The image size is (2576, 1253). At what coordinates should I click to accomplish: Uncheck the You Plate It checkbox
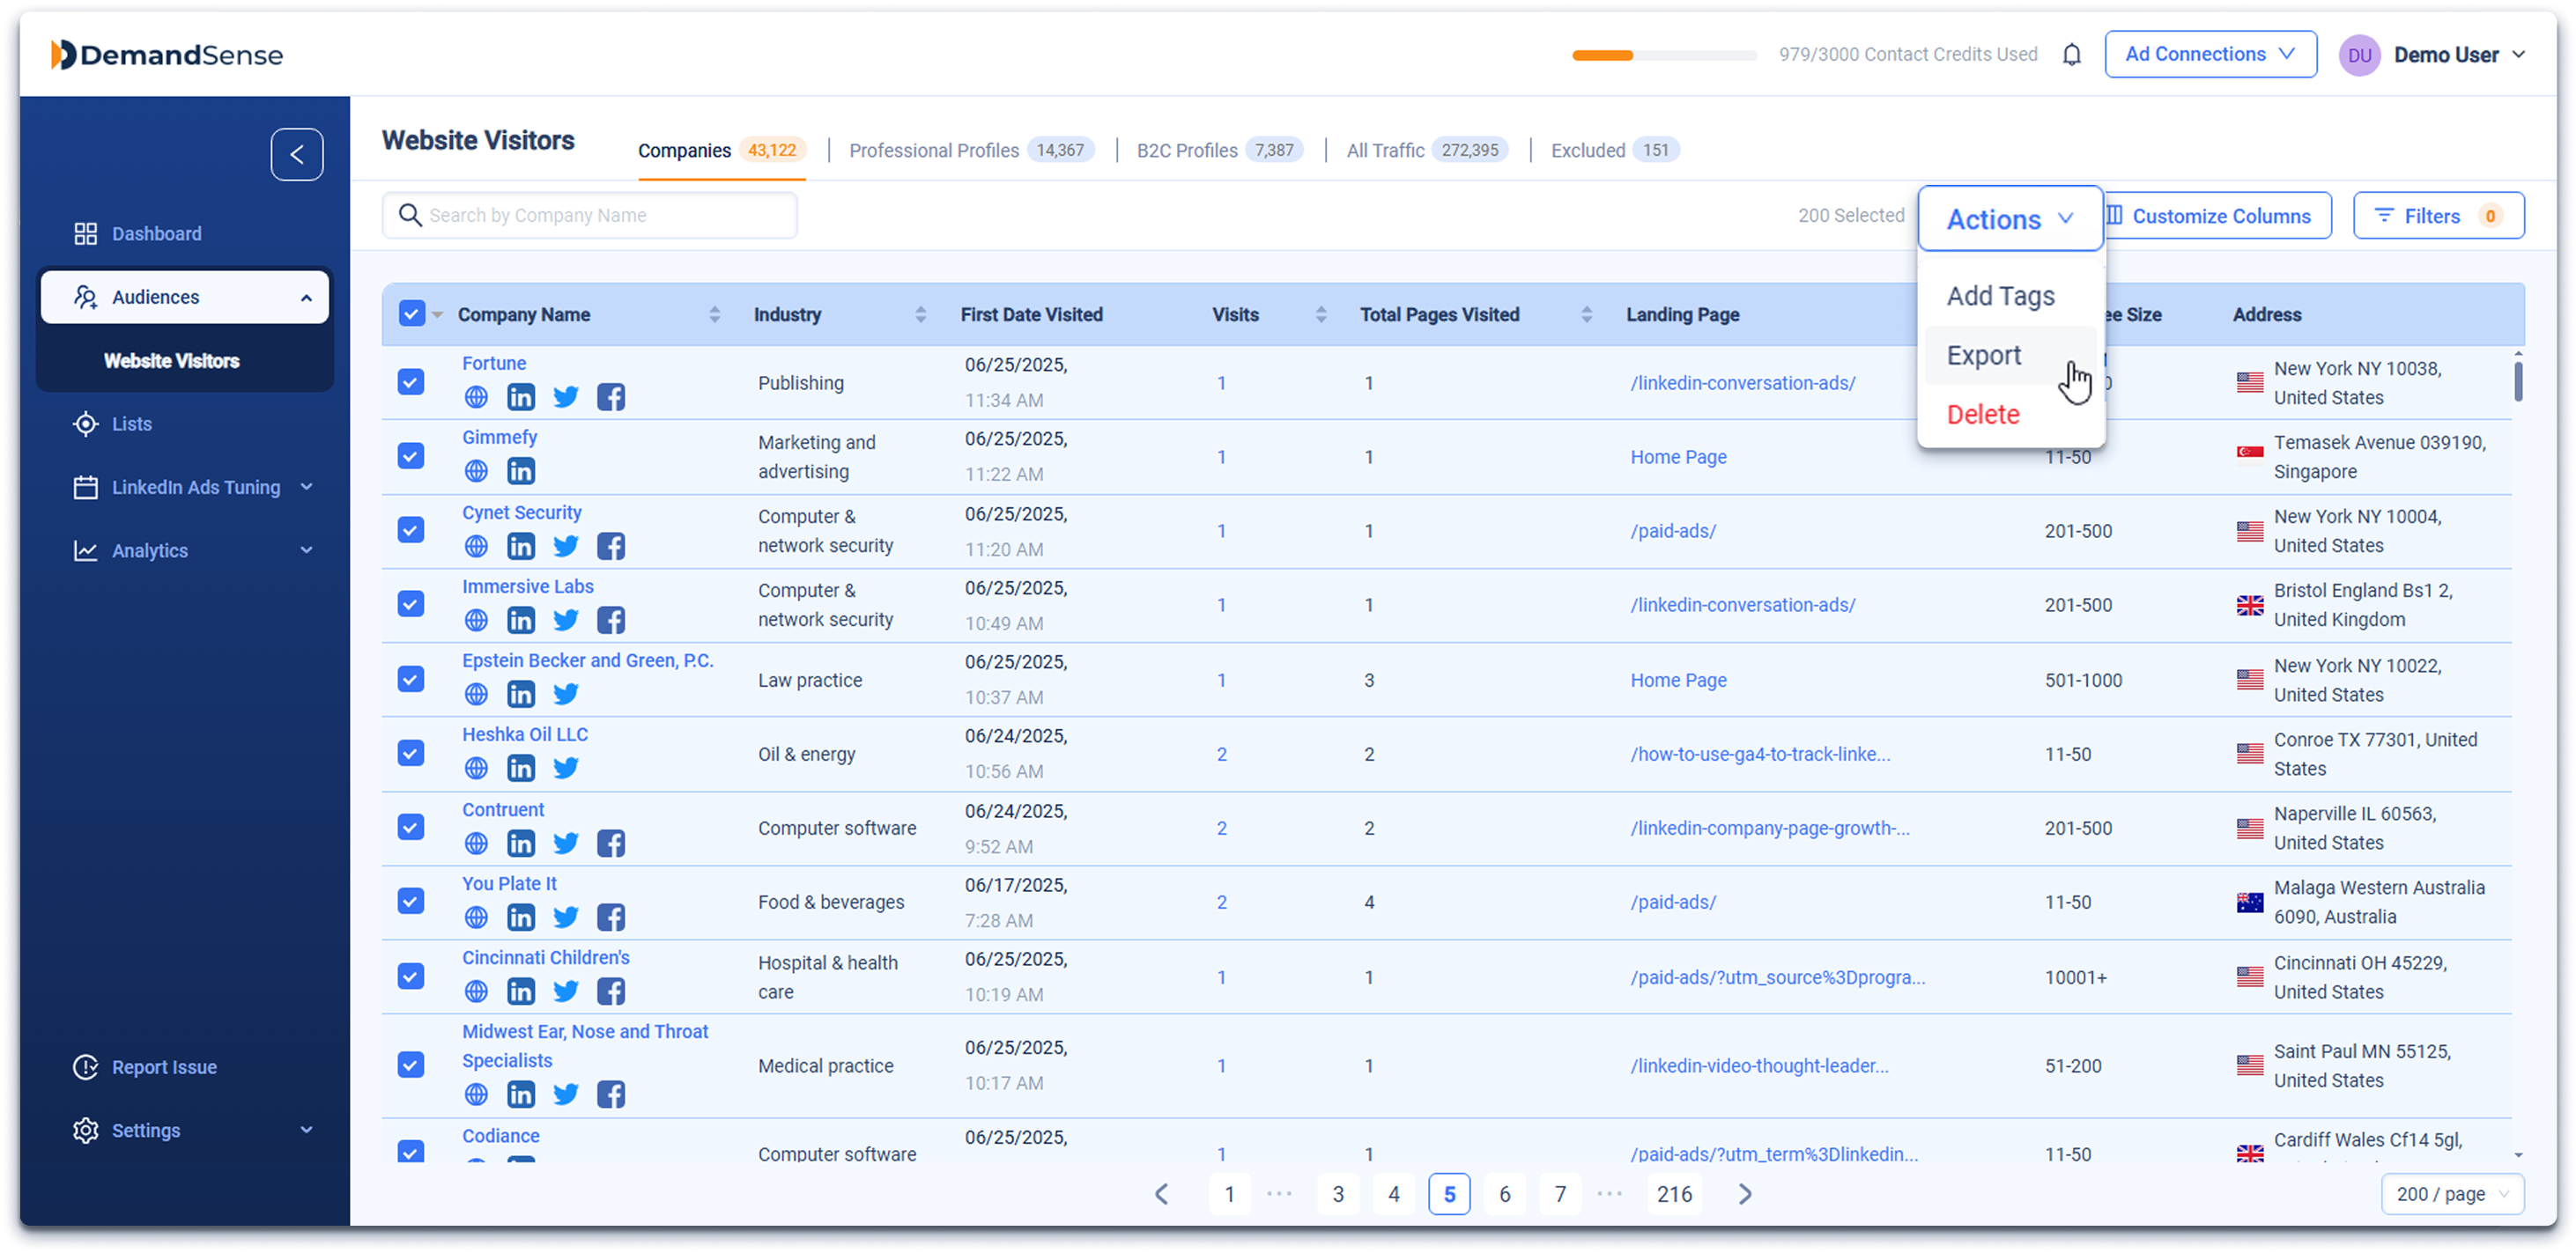410,900
